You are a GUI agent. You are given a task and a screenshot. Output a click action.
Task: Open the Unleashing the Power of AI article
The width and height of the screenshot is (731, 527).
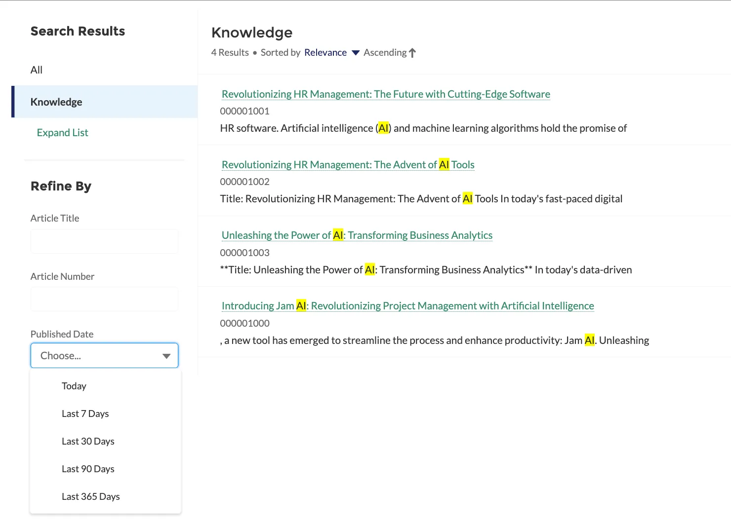pos(357,235)
